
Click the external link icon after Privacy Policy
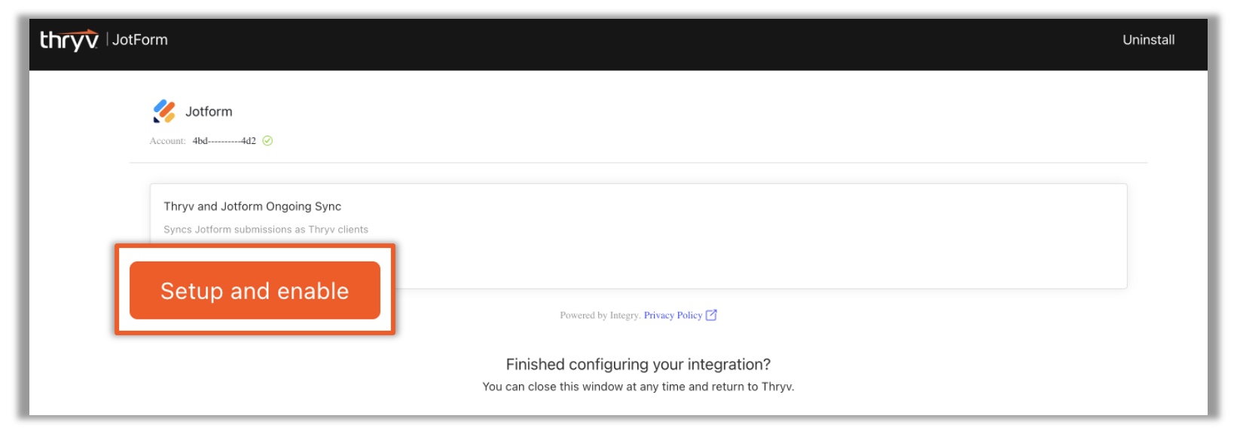[711, 315]
